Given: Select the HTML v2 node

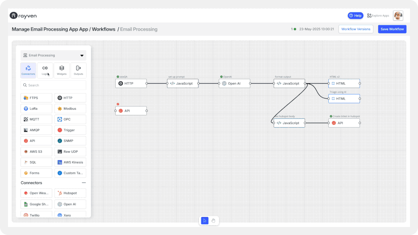Looking at the screenshot, I should 344,84.
